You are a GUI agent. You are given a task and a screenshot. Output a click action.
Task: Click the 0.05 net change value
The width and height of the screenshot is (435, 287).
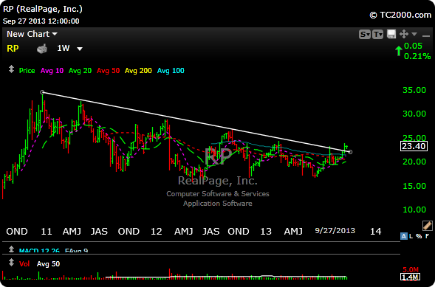pyautogui.click(x=413, y=46)
